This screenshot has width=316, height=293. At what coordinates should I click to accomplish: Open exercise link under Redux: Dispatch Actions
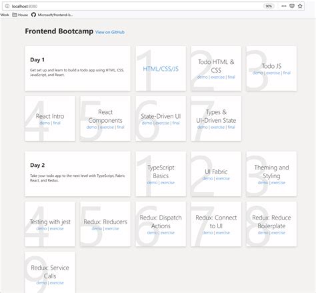[167, 233]
